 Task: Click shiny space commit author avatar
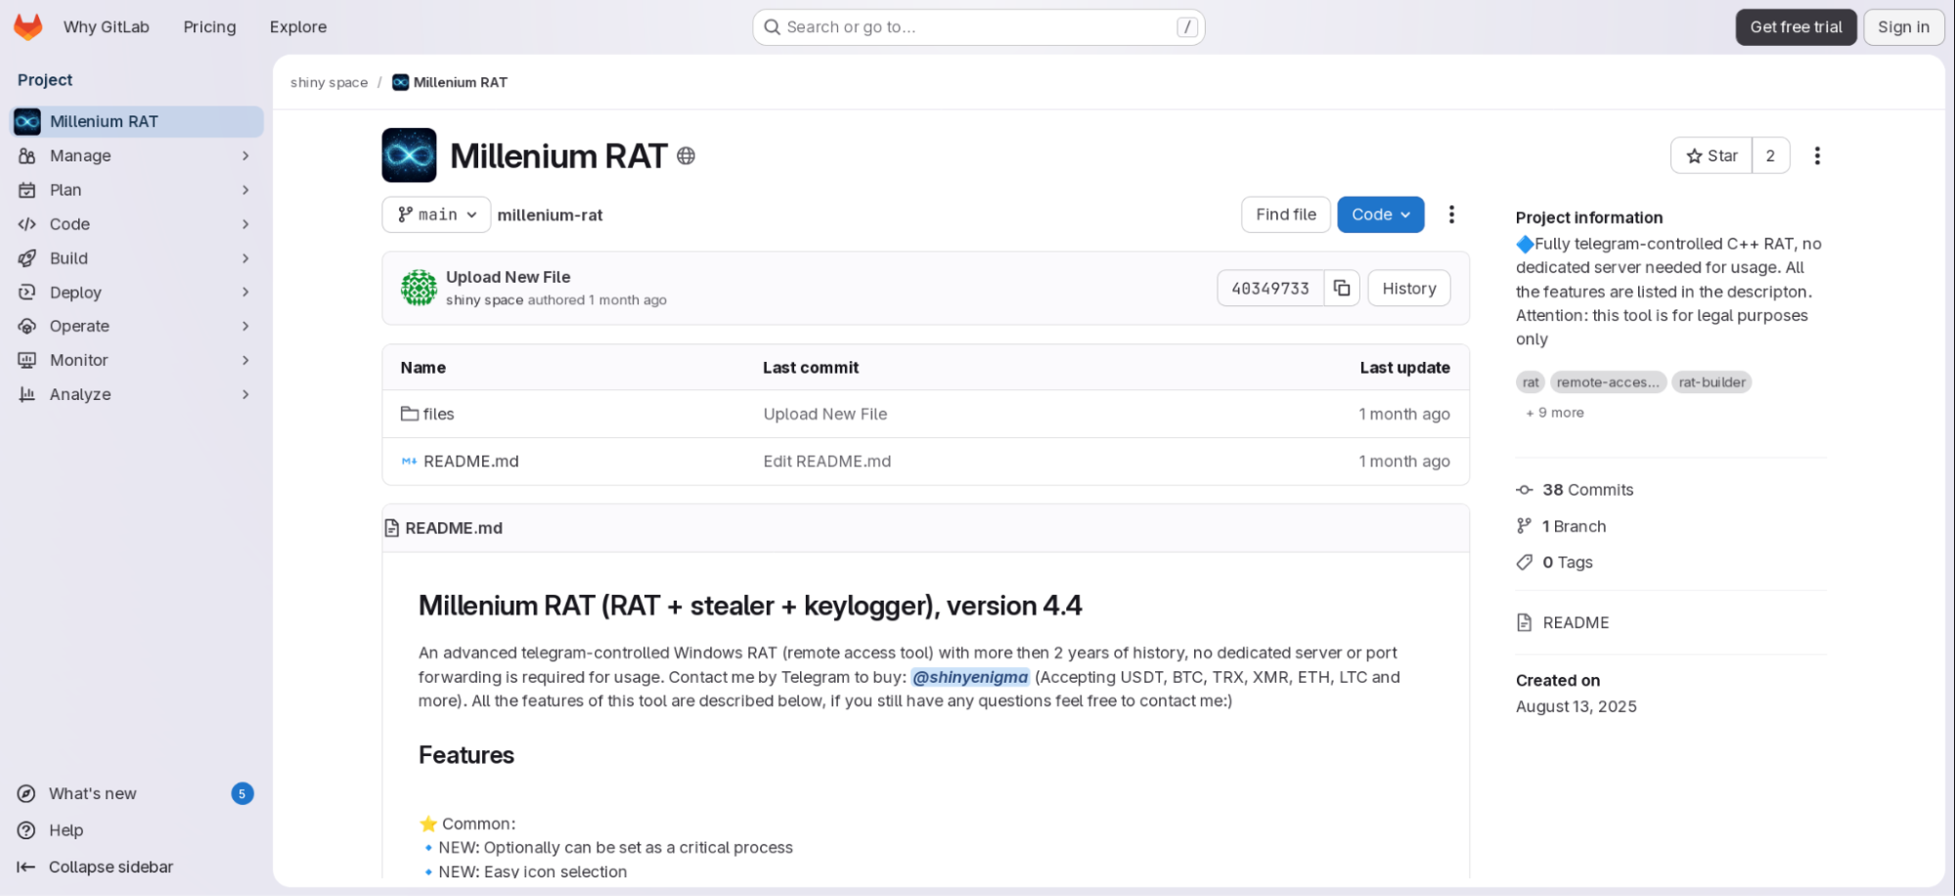click(419, 288)
